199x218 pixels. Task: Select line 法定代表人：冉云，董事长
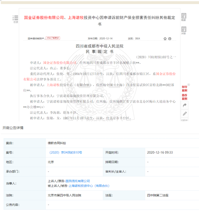click(x=51, y=68)
